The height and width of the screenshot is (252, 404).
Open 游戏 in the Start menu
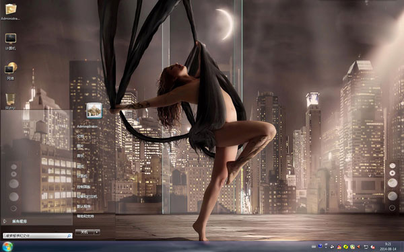pyautogui.click(x=80, y=167)
